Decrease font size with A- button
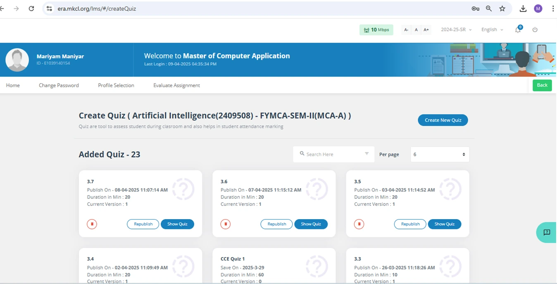 pos(406,30)
